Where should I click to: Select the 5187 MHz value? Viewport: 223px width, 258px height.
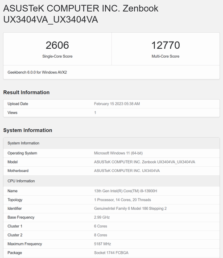coord(103,244)
